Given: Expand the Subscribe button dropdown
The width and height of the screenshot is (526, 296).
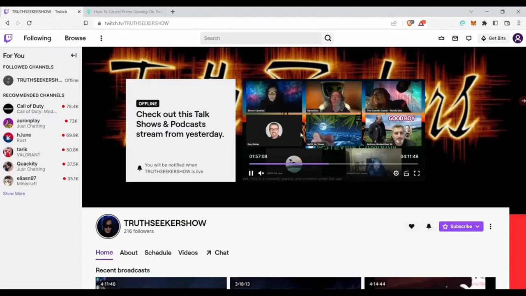Looking at the screenshot, I should tap(478, 227).
